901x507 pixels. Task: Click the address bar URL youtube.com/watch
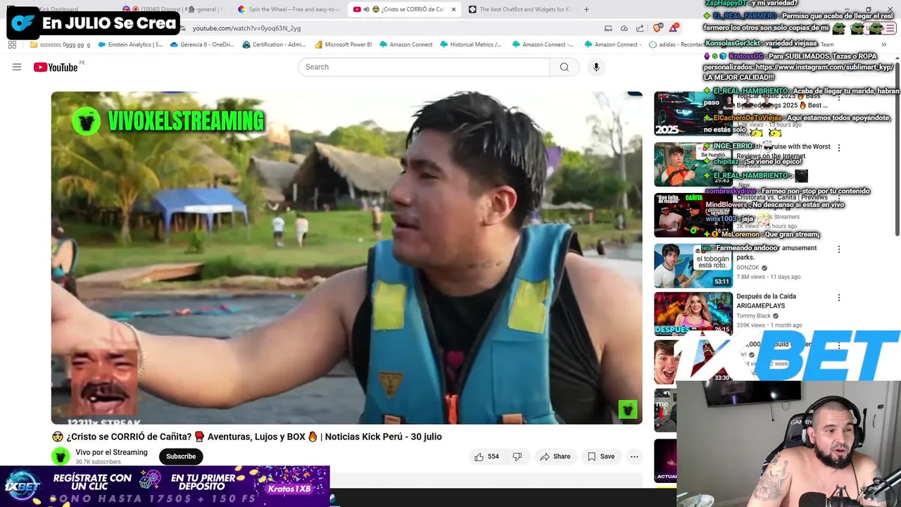pos(246,28)
